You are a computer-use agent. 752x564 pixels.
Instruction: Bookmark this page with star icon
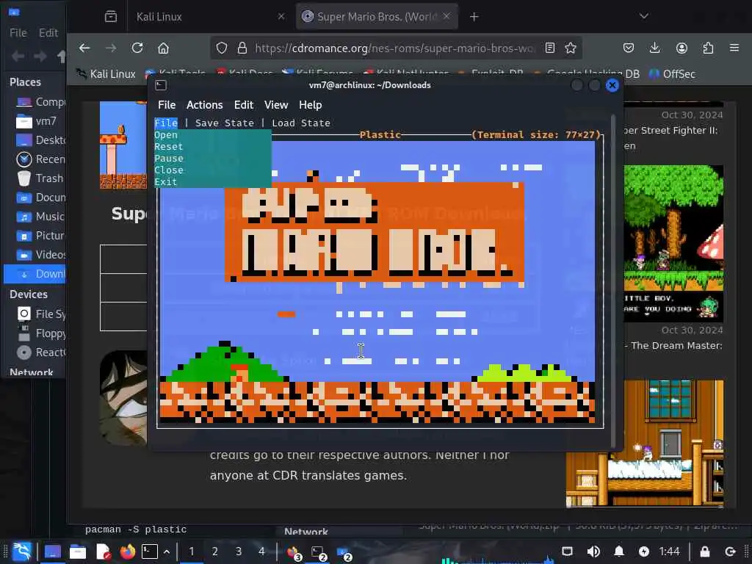click(x=570, y=48)
